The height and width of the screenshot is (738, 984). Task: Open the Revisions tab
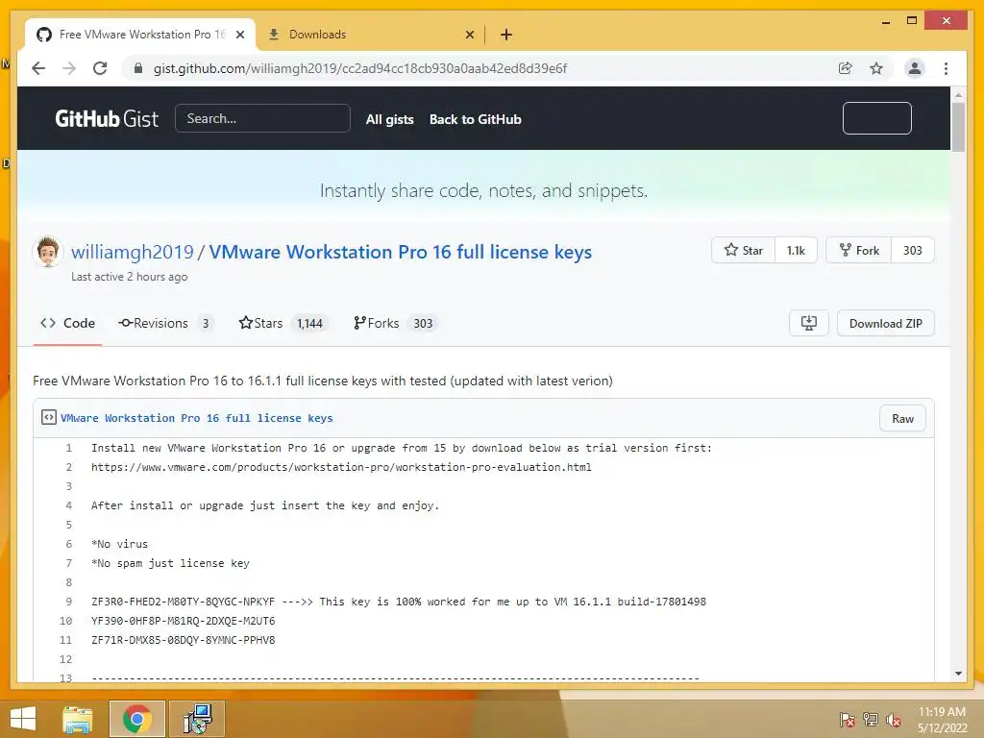[x=165, y=323]
